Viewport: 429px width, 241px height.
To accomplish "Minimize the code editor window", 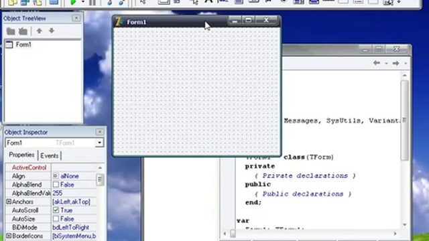I will [365, 50].
